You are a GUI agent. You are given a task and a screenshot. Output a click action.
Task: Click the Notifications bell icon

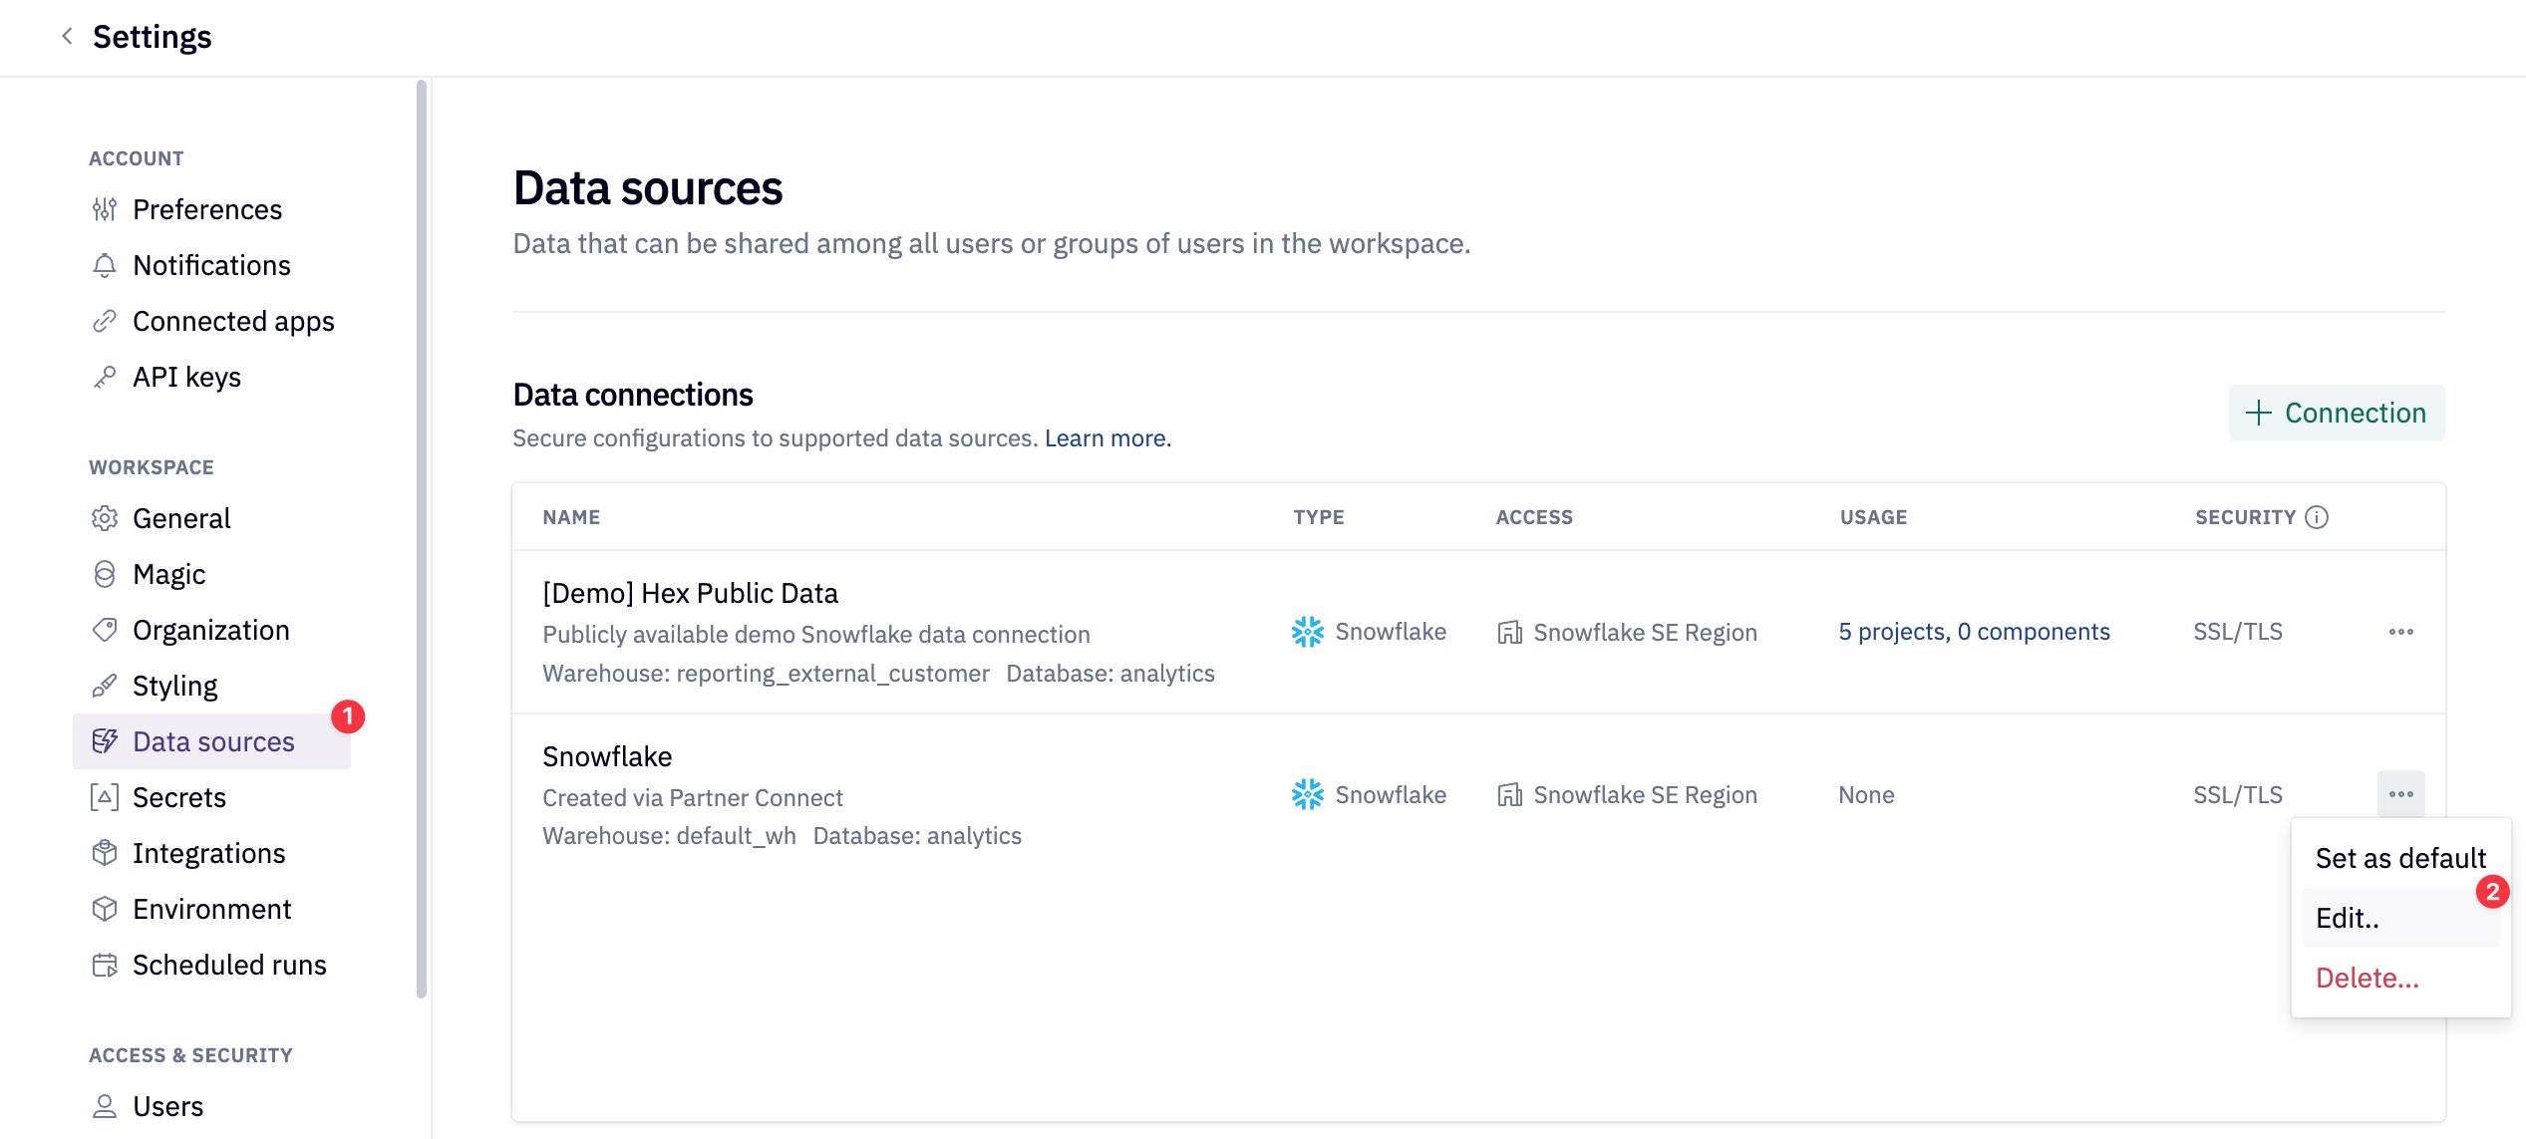click(x=105, y=265)
